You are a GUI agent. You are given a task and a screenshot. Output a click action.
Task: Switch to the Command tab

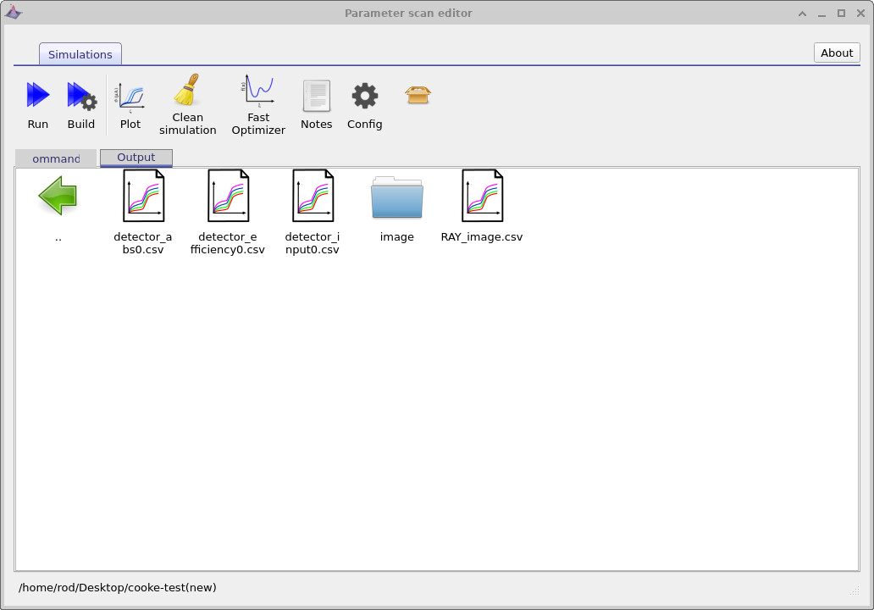(54, 158)
